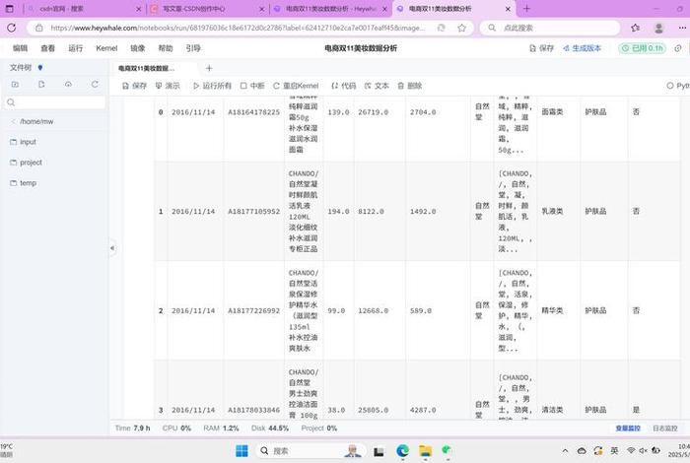Click 中断 to interrupt the kernel
The height and width of the screenshot is (463, 690).
coord(252,86)
